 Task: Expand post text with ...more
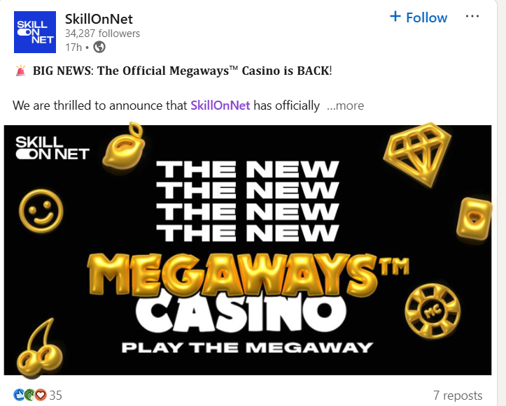[x=345, y=106]
